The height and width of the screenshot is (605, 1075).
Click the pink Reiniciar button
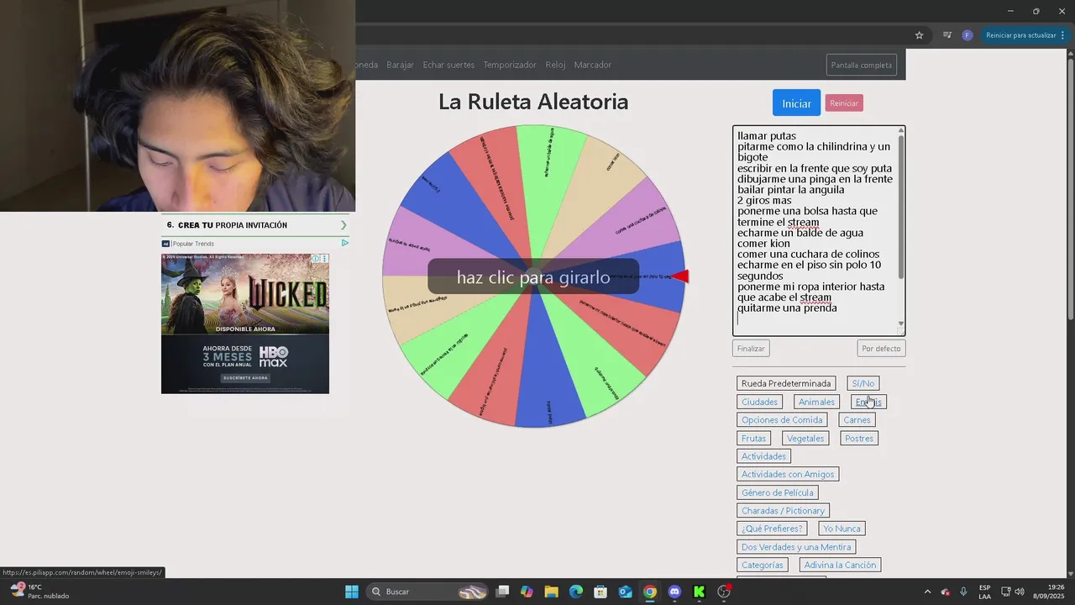click(x=844, y=103)
